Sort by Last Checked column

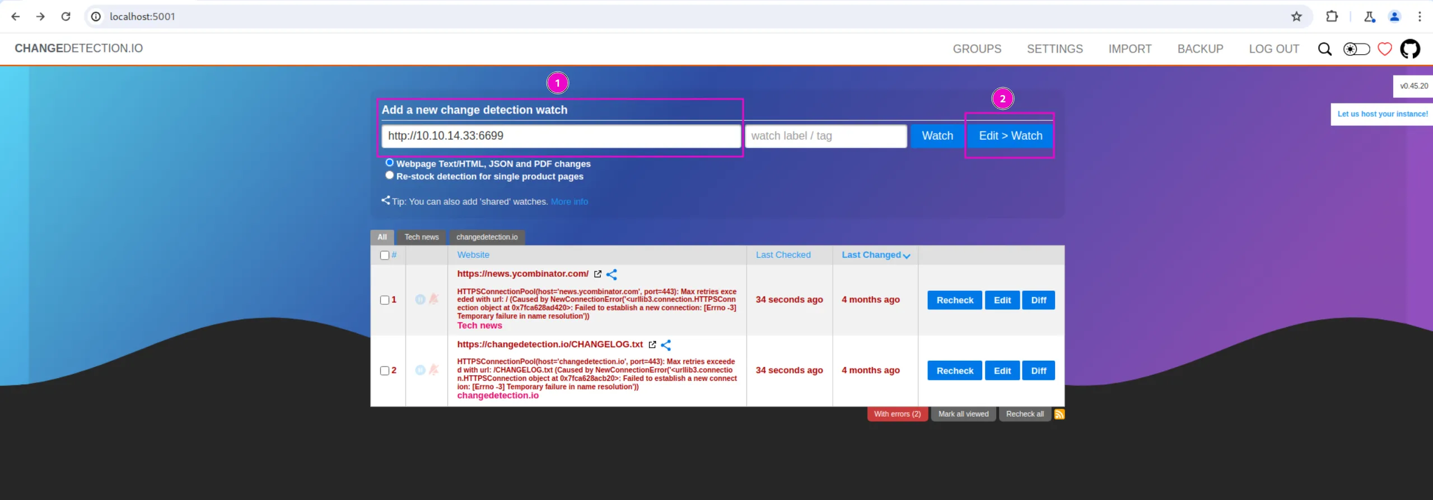(783, 255)
